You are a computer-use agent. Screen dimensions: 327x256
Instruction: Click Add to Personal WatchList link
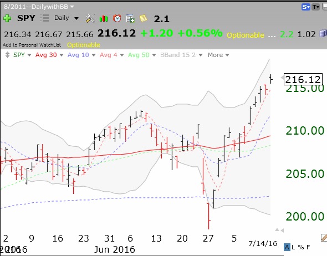pos(32,45)
